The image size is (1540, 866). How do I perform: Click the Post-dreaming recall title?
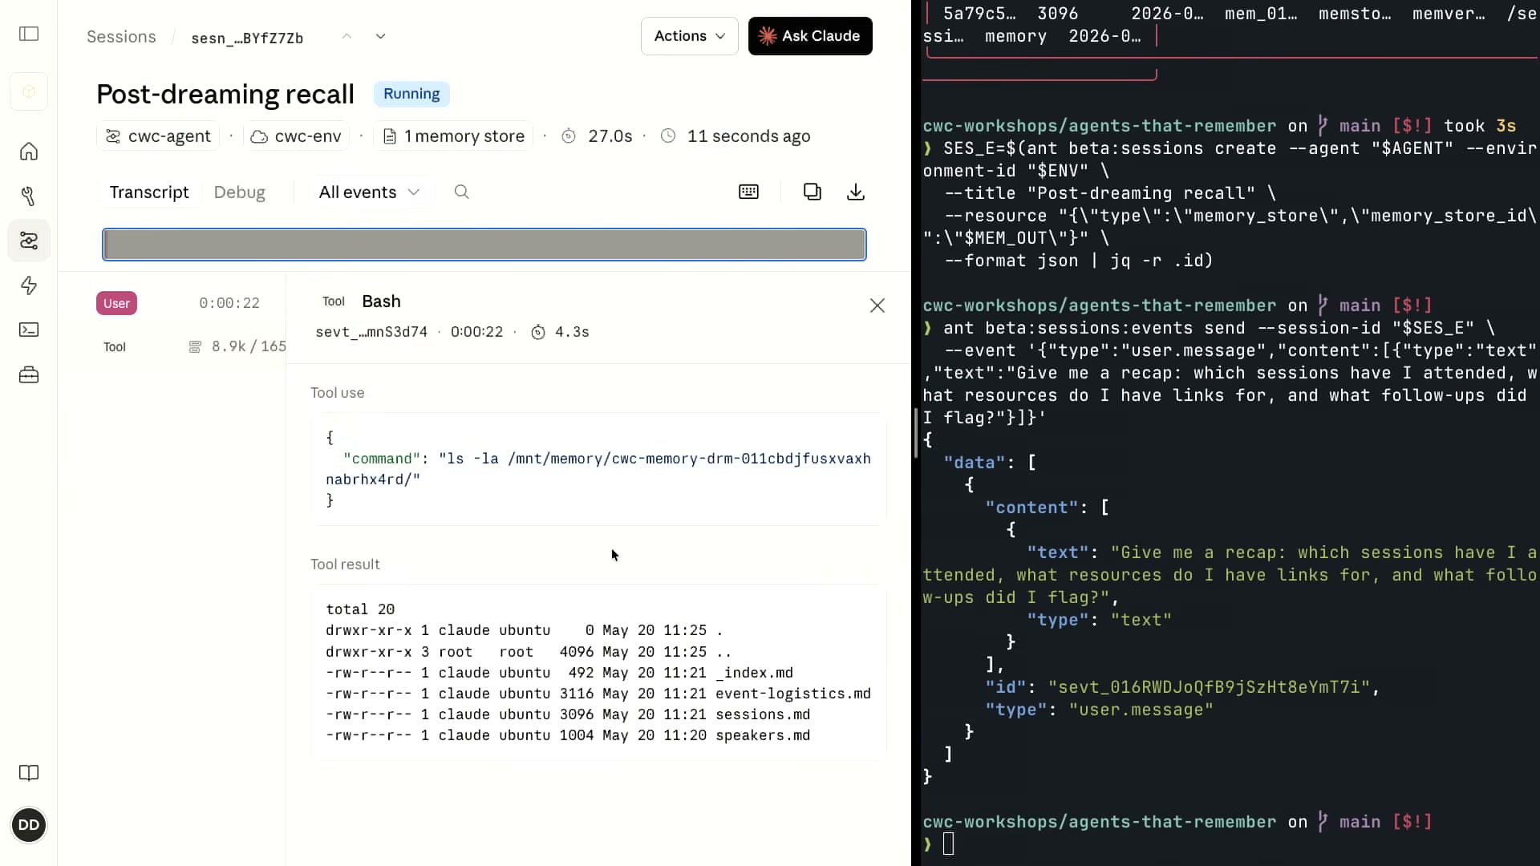click(x=225, y=94)
